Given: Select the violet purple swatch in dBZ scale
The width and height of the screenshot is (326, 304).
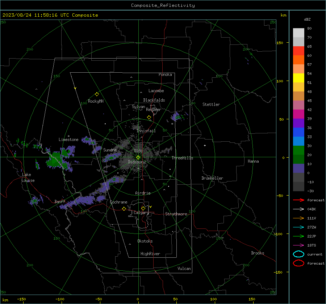Looking at the screenshot, I should pos(298,123).
